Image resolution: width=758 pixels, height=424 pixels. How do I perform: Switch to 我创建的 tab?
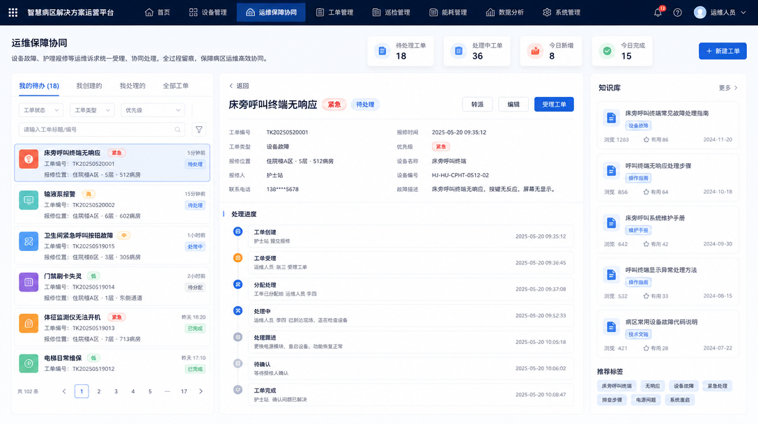(x=89, y=86)
